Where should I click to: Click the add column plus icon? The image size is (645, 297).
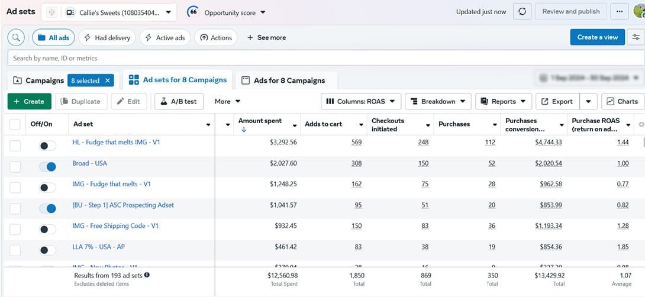click(641, 124)
